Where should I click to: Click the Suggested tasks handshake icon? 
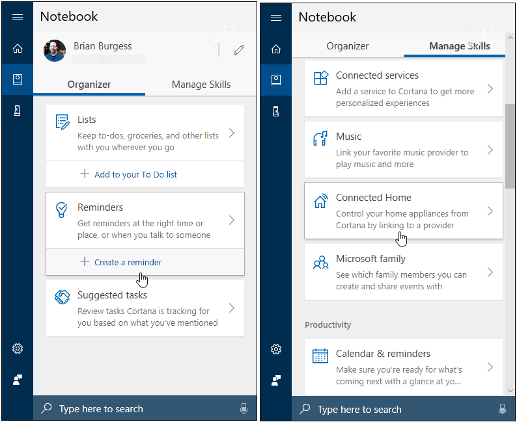point(63,297)
